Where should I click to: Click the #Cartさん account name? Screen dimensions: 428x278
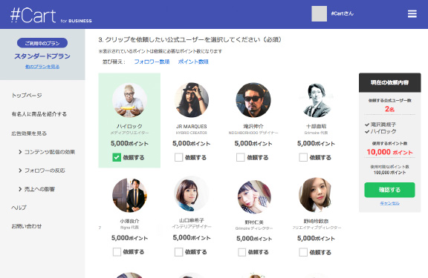(x=343, y=13)
